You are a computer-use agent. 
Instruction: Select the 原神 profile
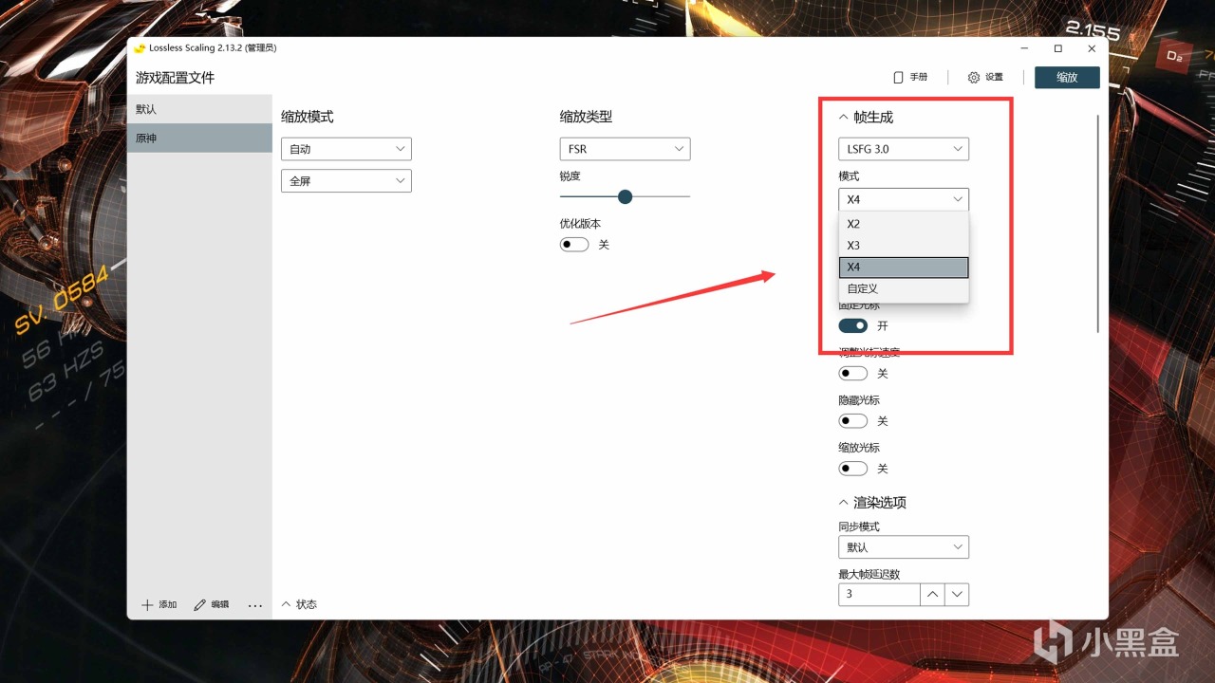(x=199, y=138)
